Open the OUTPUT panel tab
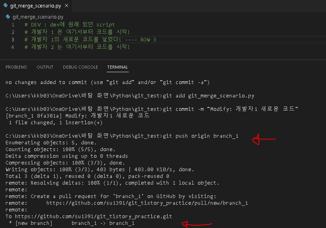 (45, 67)
